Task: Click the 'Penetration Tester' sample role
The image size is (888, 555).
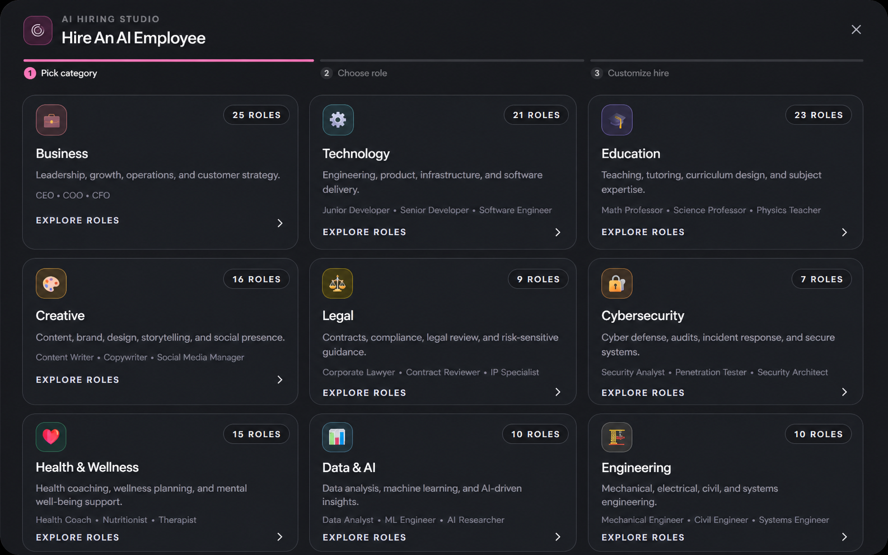Action: pos(711,372)
